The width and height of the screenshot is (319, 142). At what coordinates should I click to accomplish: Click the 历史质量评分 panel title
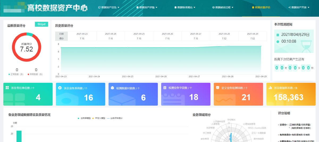(x=64, y=26)
